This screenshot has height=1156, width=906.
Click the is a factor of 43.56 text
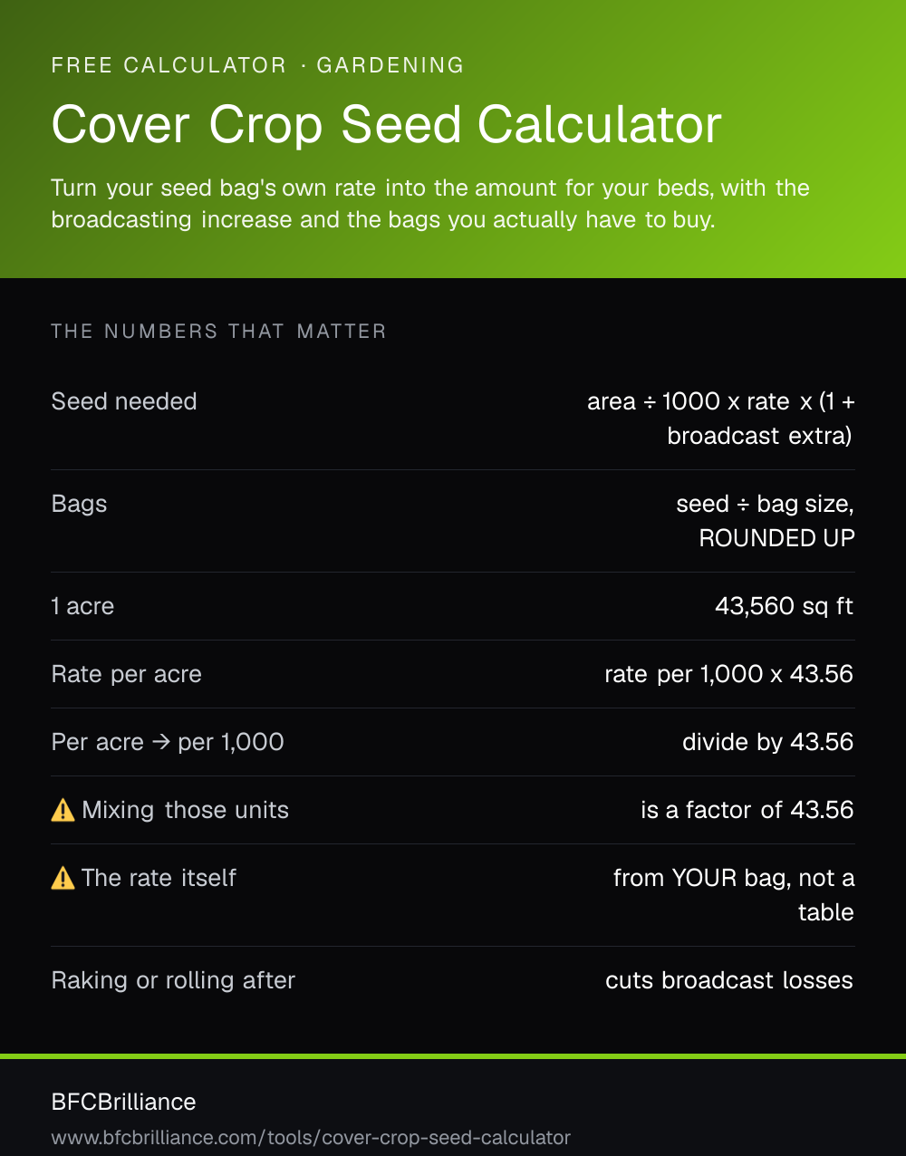click(747, 810)
